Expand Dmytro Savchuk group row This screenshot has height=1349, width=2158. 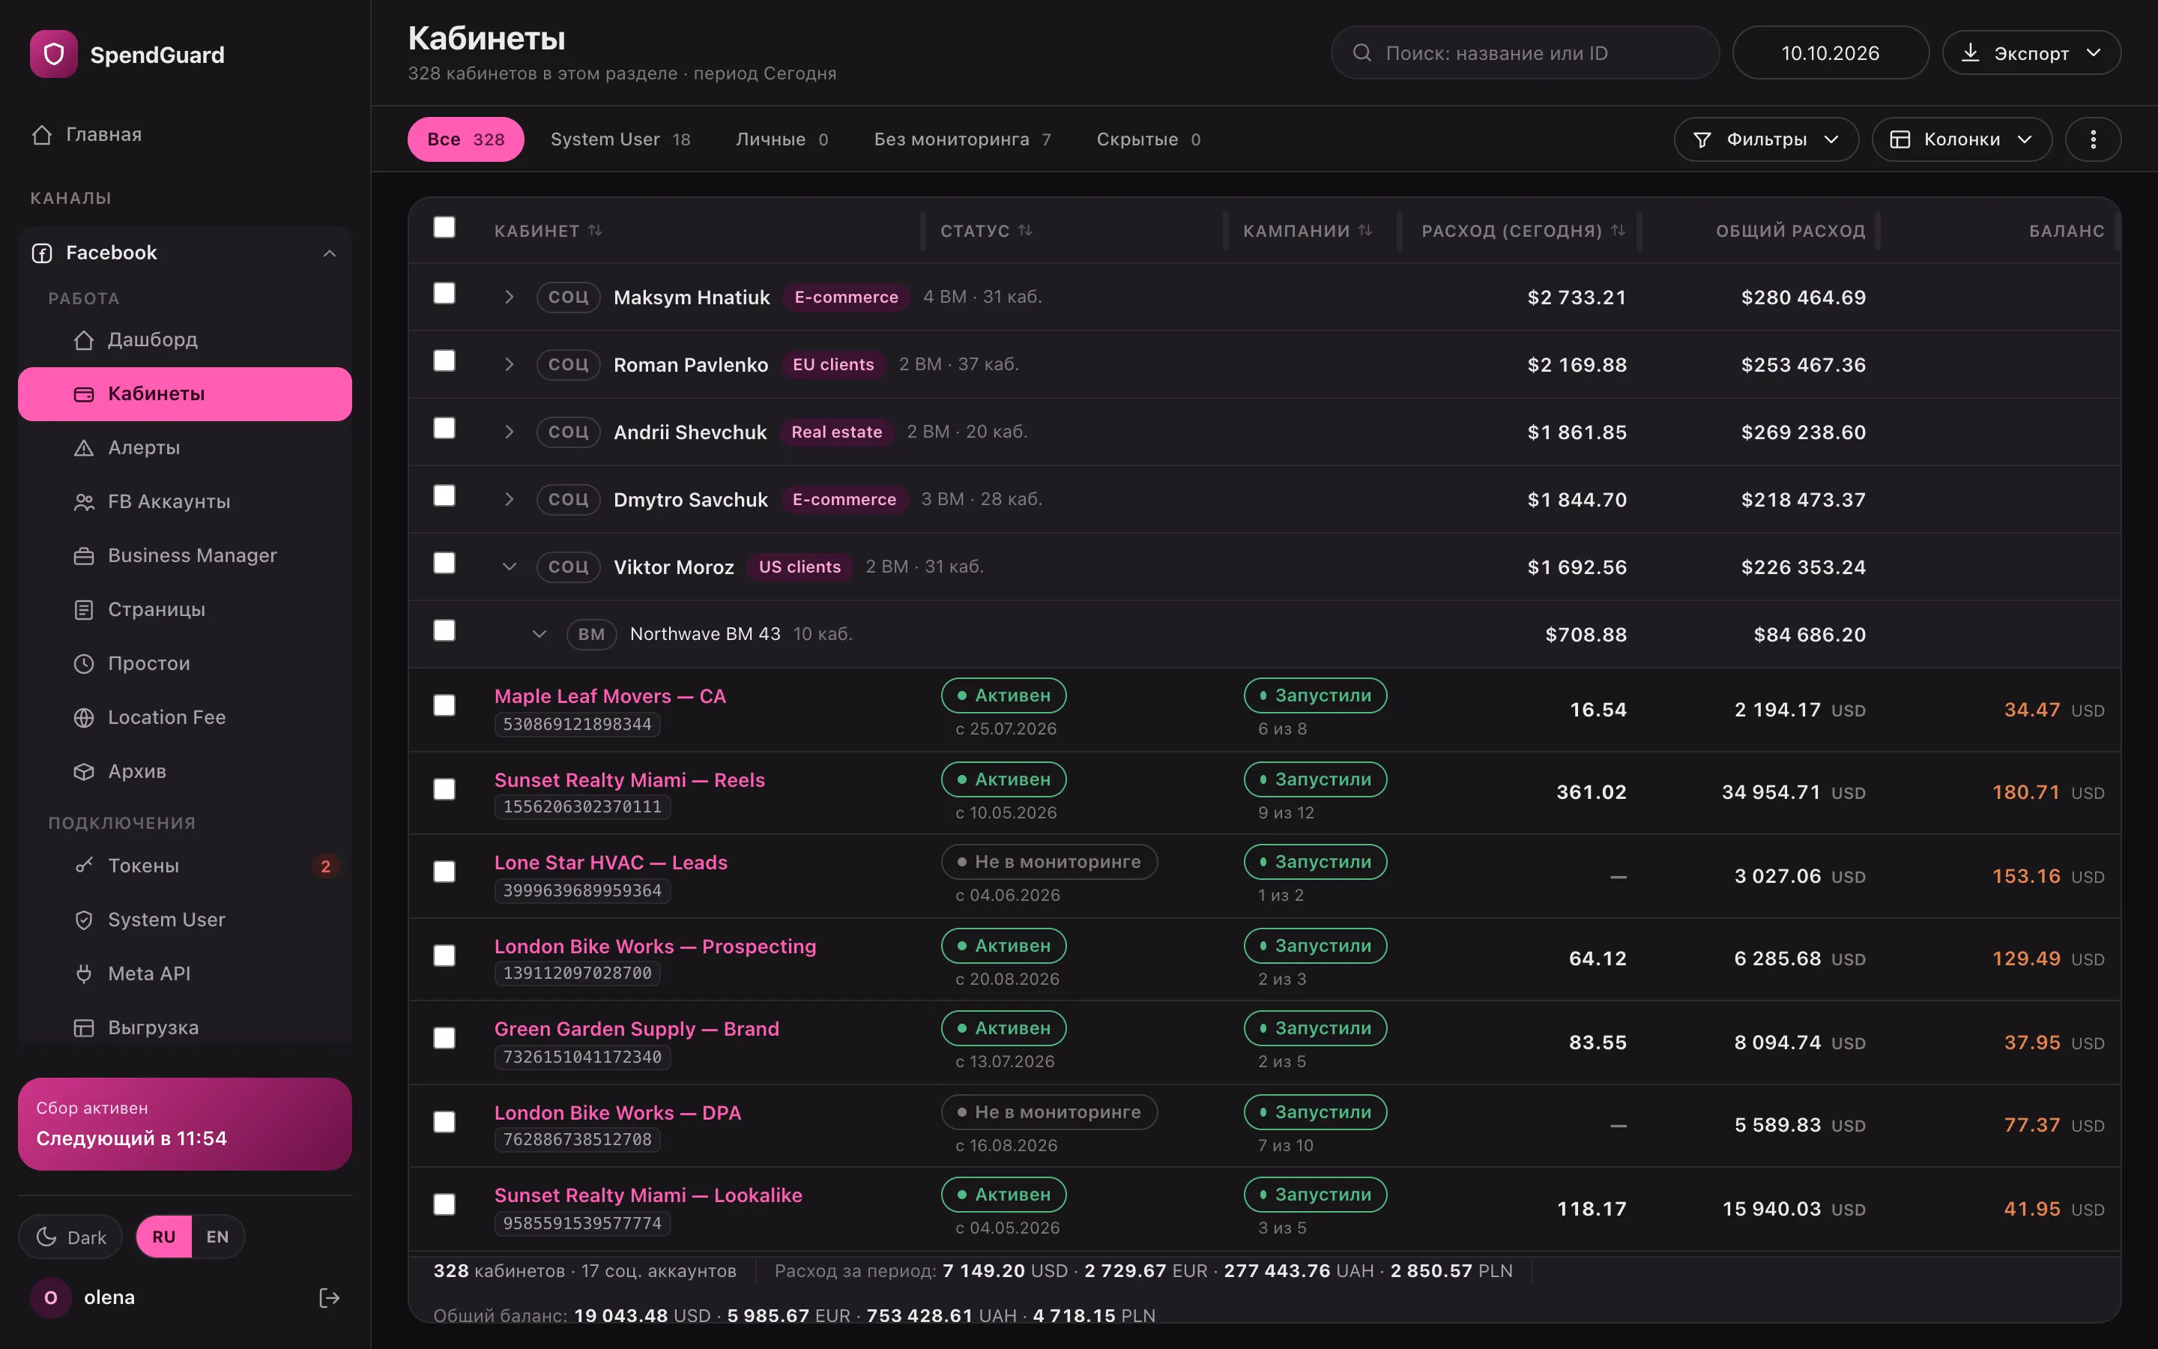508,500
